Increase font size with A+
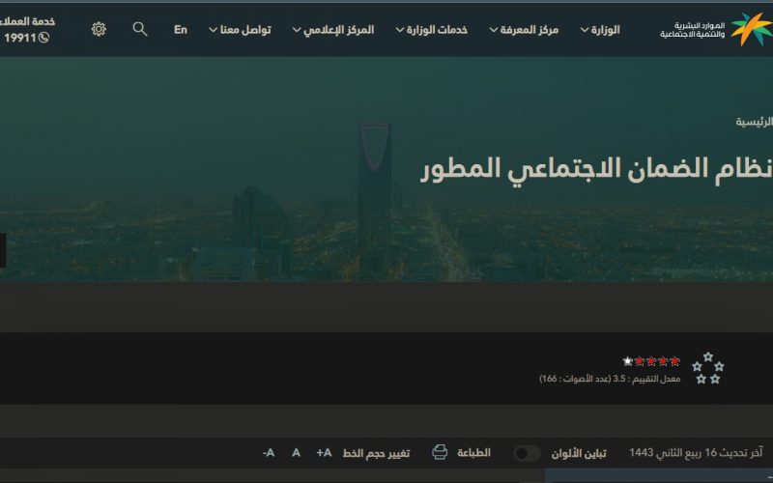773x483 pixels. [x=324, y=452]
